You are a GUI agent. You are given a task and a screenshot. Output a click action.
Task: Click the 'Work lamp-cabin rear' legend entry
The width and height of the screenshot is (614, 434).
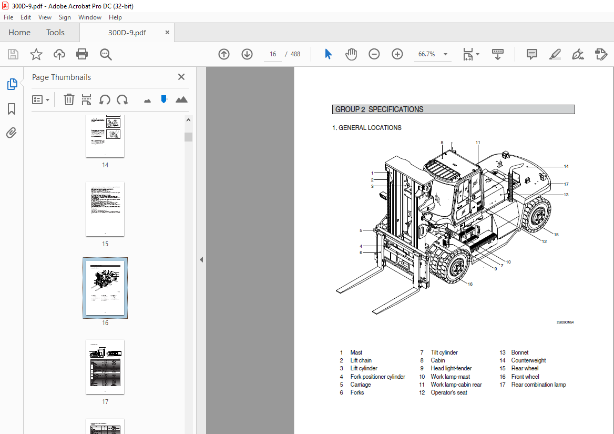click(x=456, y=385)
